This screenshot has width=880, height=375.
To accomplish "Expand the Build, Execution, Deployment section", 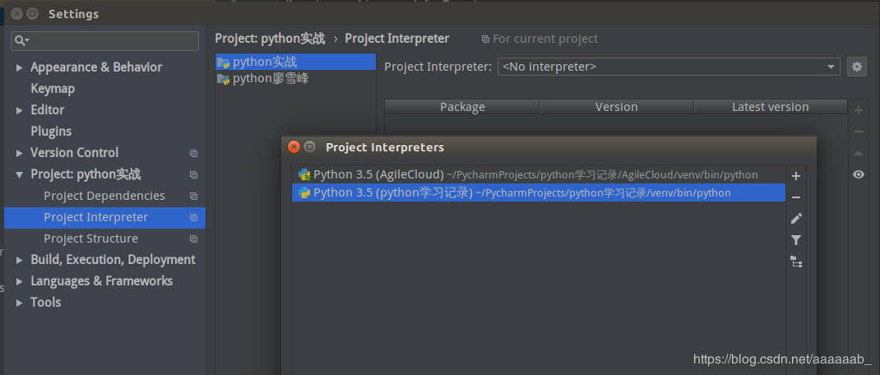I will point(19,260).
